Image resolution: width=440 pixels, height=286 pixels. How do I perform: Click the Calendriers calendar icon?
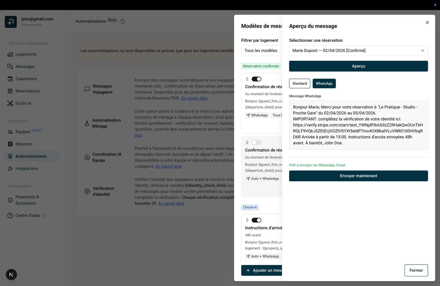[x=10, y=79]
